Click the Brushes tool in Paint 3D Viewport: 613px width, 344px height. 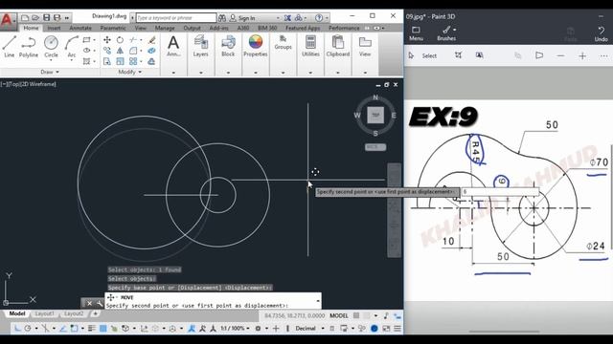446,33
